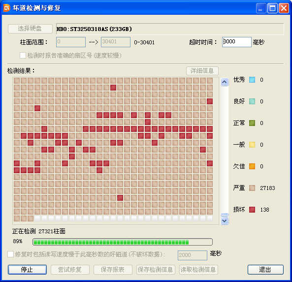This screenshot has height=282, width=292.
Task: Click the 89% progress text
Action: (x=18, y=241)
